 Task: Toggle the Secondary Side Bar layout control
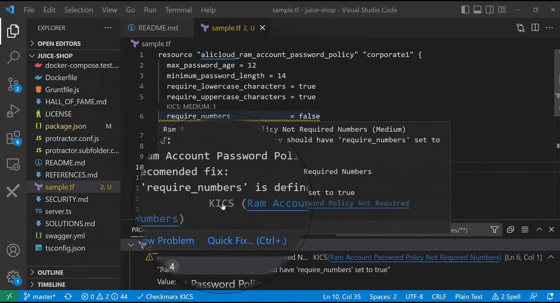point(490,10)
